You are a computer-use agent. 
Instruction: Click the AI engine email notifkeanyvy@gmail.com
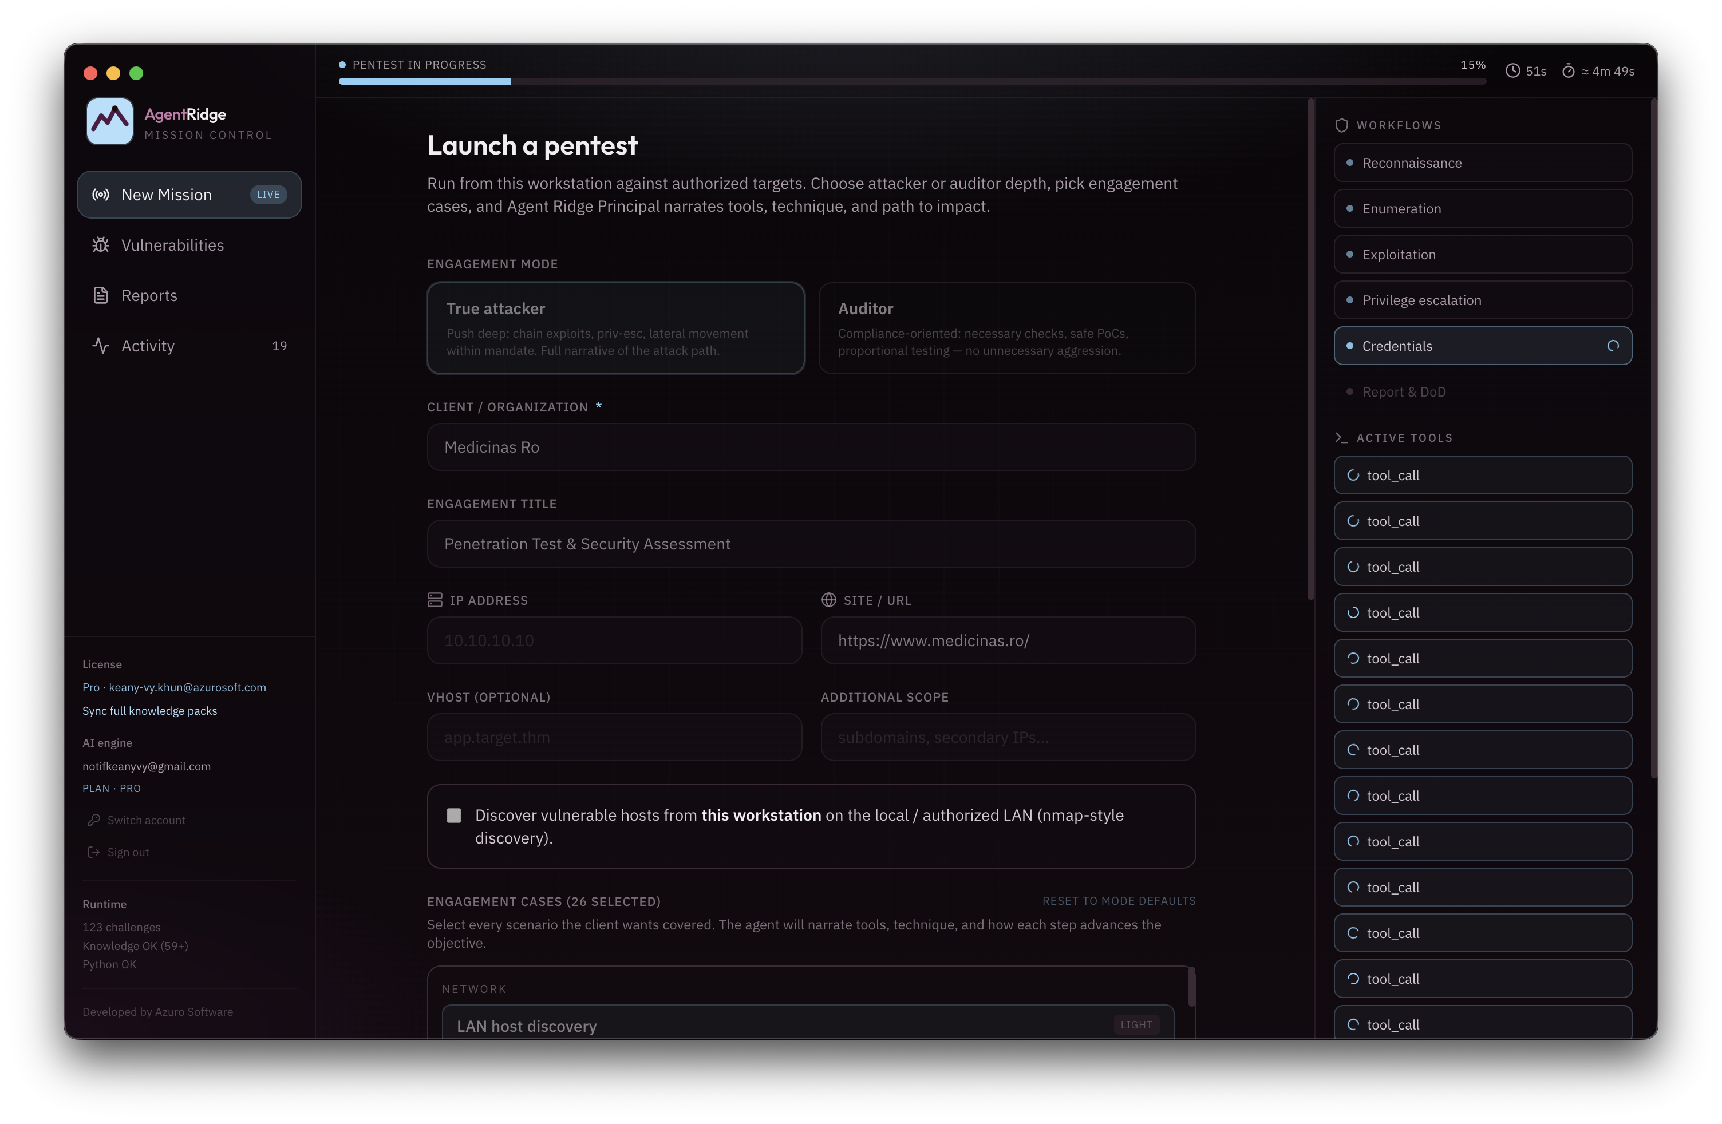point(146,767)
